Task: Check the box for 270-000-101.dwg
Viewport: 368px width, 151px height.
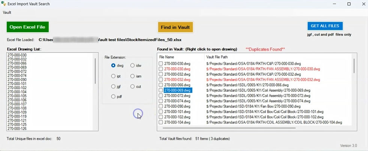Action: pos(161,112)
